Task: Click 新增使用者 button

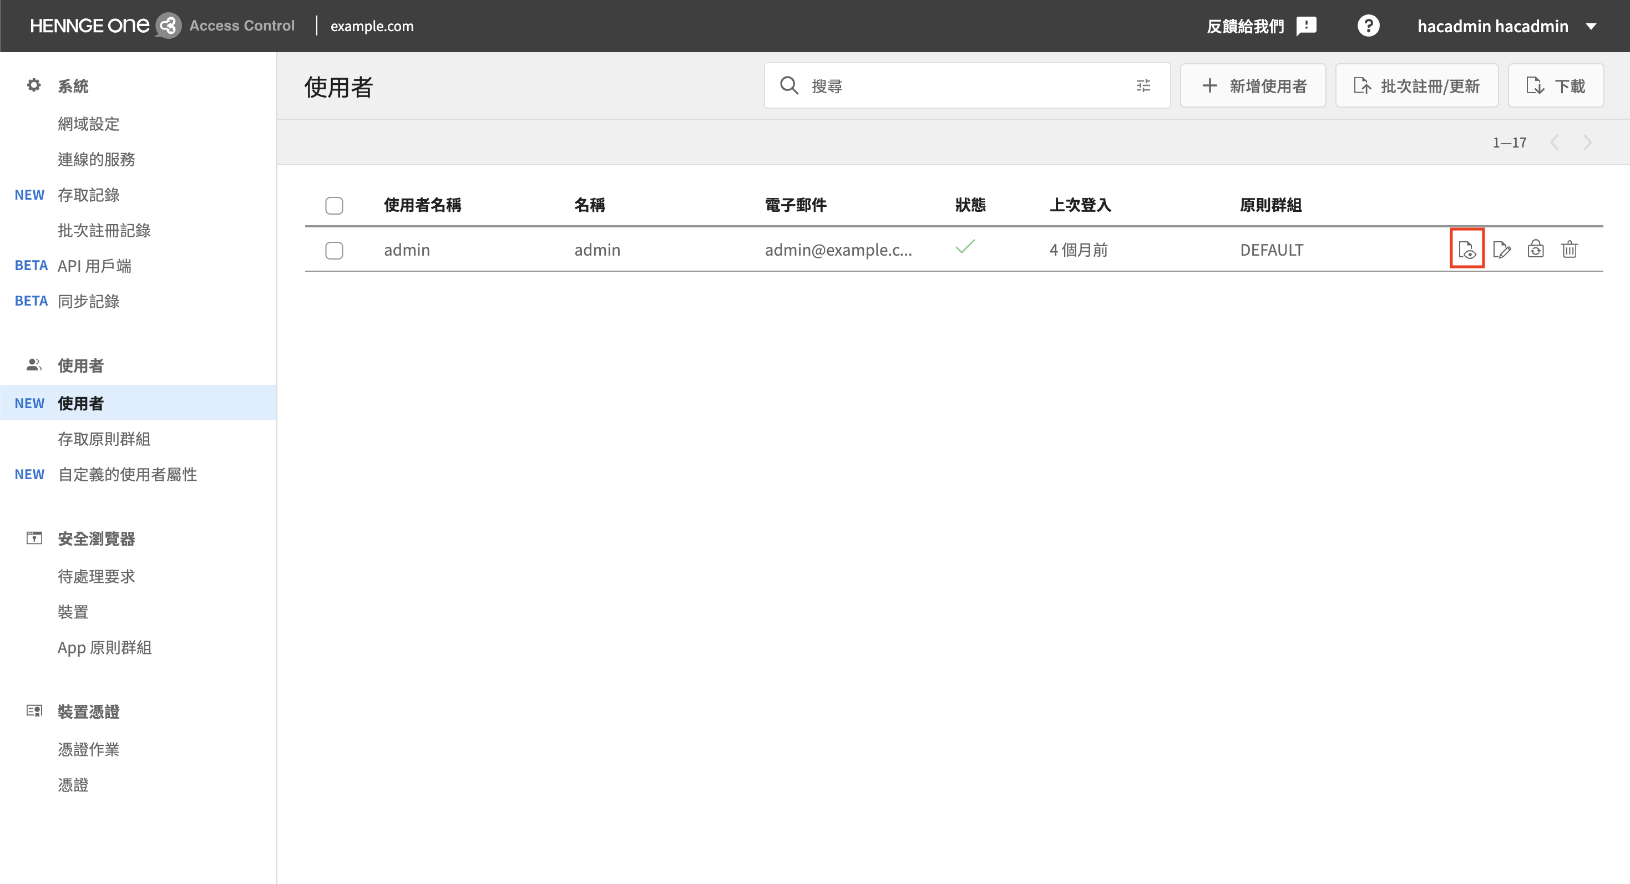Action: point(1253,85)
